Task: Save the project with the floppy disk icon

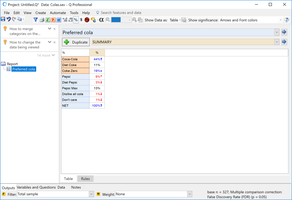Action: pyautogui.click(x=3, y=19)
